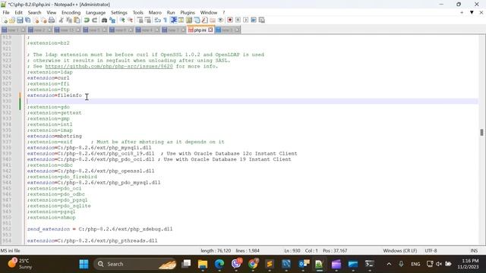
Task: Toggle synchronized horizontal scrolling
Action: 148,20
